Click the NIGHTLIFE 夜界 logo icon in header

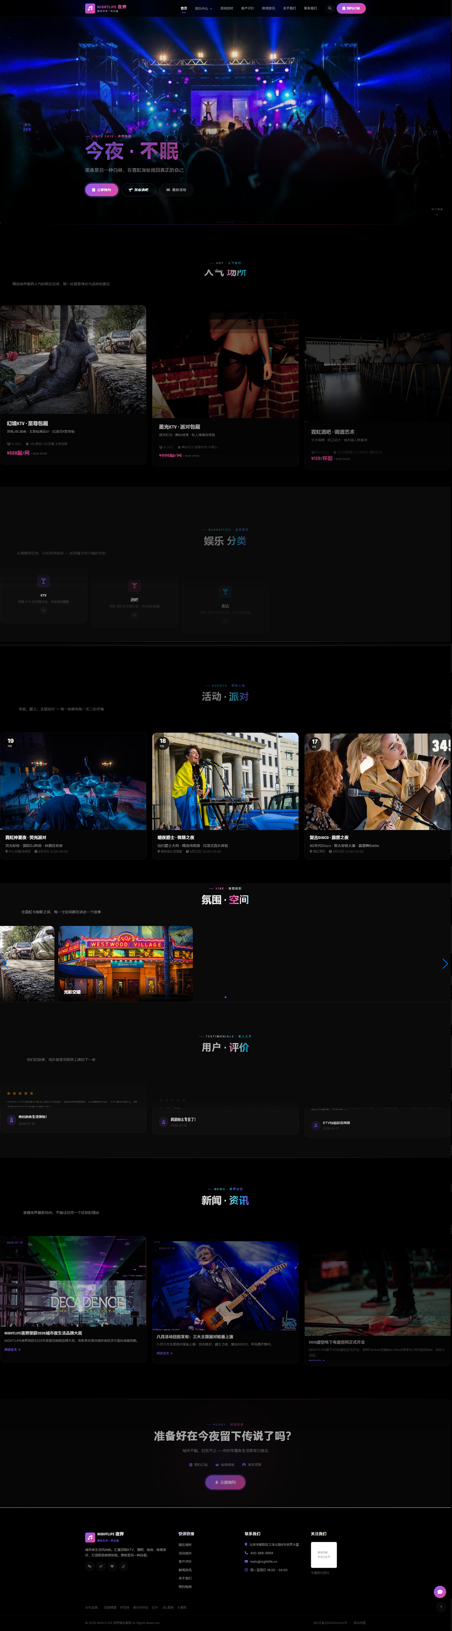pos(90,8)
